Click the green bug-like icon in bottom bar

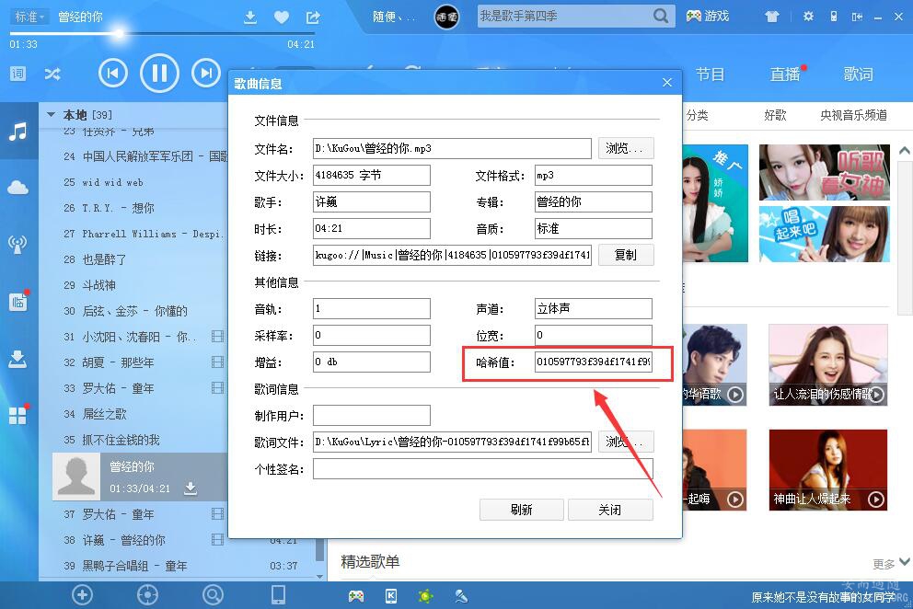click(x=425, y=595)
